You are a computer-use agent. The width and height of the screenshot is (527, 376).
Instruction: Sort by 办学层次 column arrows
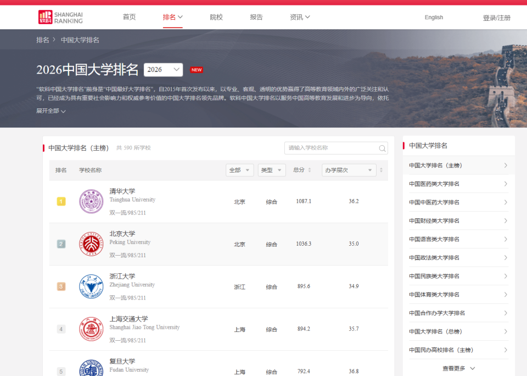point(381,170)
